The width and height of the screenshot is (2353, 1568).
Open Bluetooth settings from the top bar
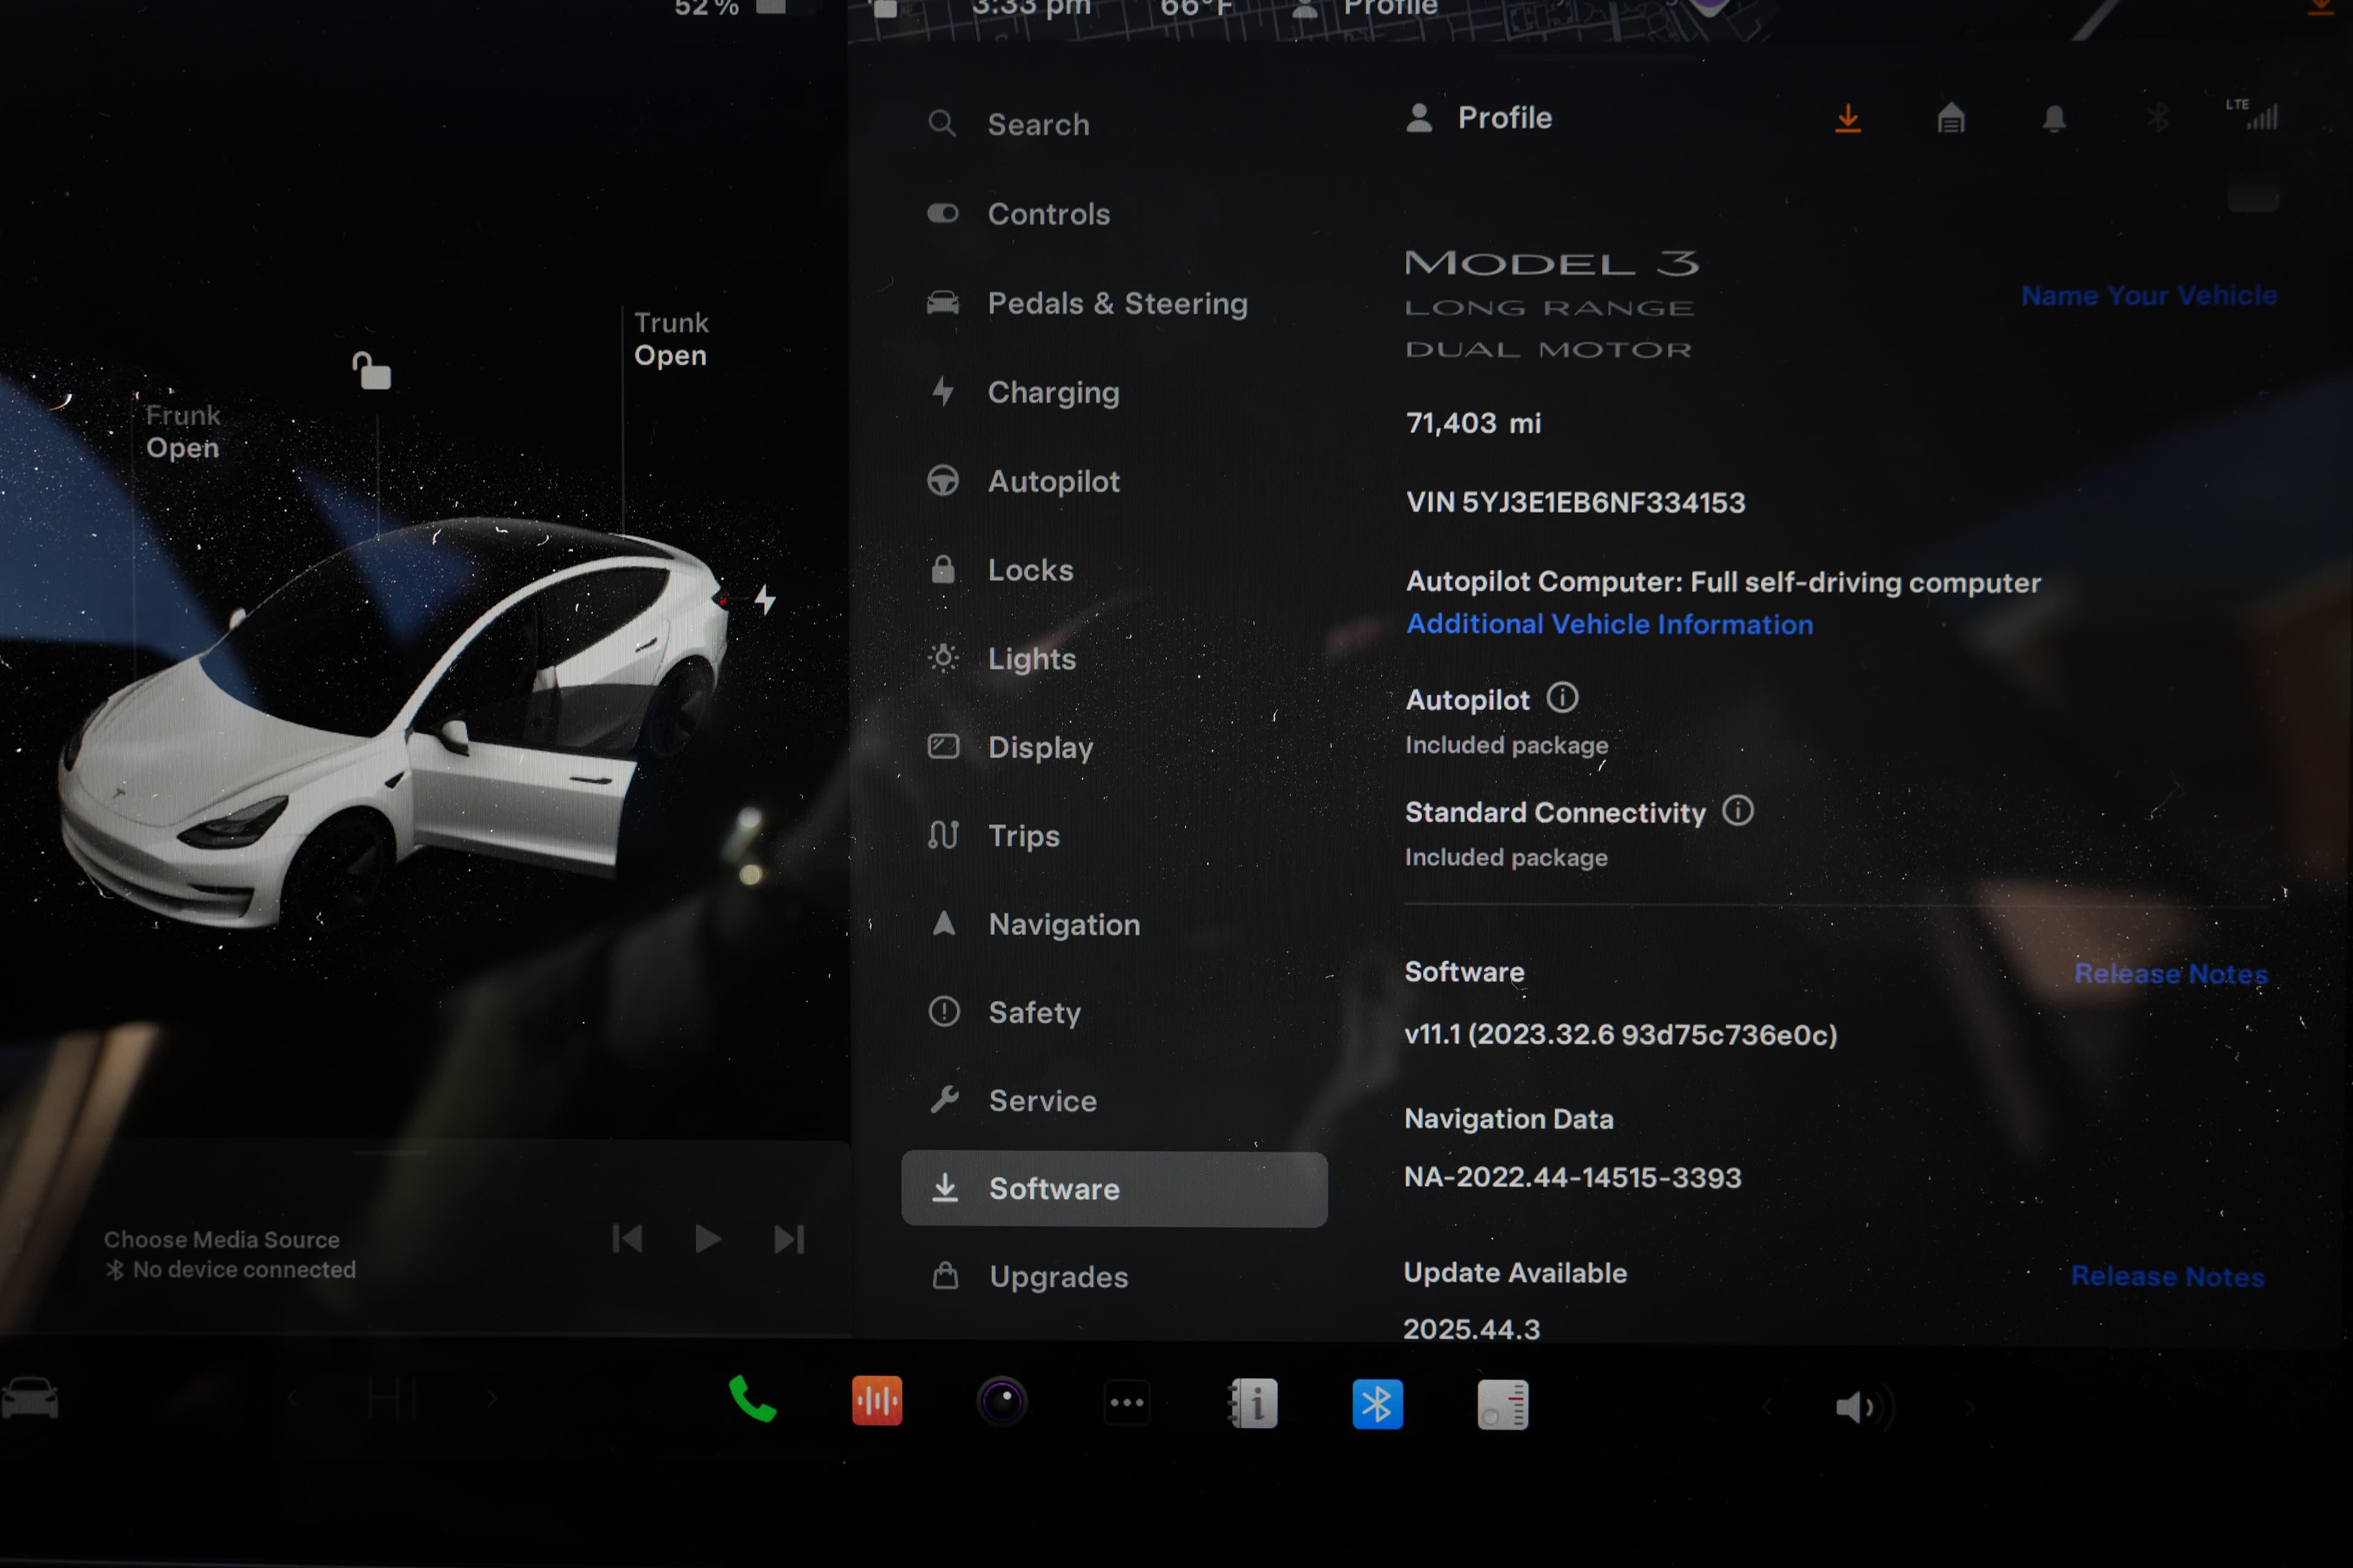point(2158,118)
